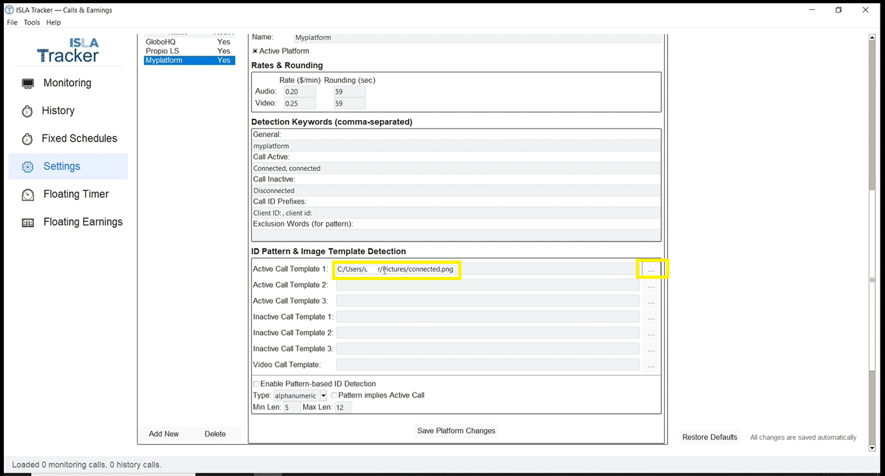The width and height of the screenshot is (885, 476).
Task: Enable Pattern-based ID Detection
Action: pyautogui.click(x=256, y=383)
